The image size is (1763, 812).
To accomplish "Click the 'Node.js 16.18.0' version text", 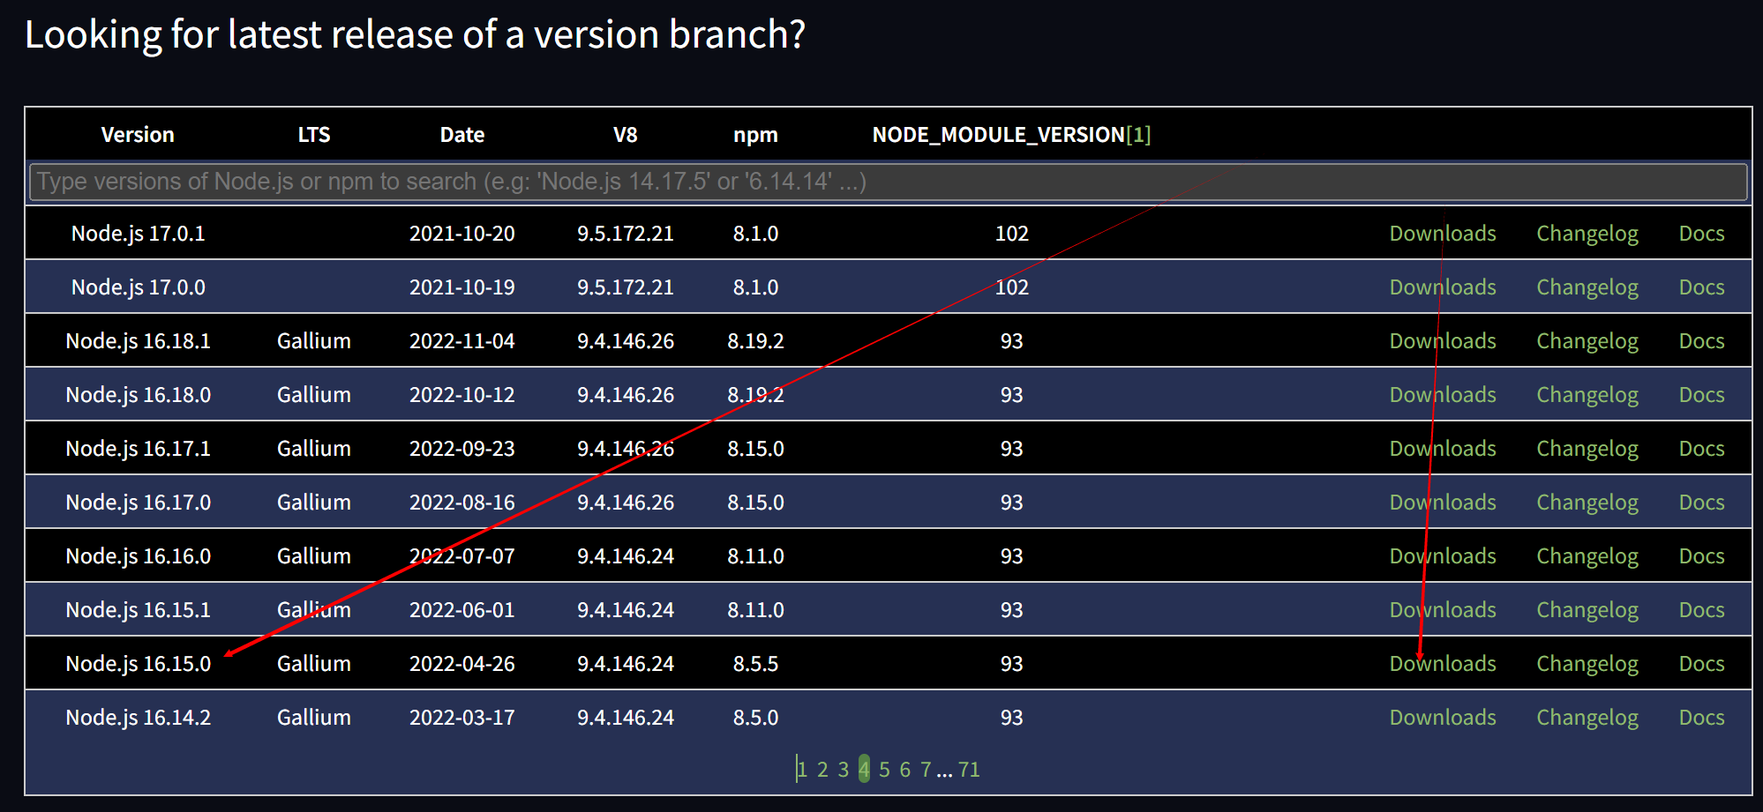I will click(x=139, y=395).
